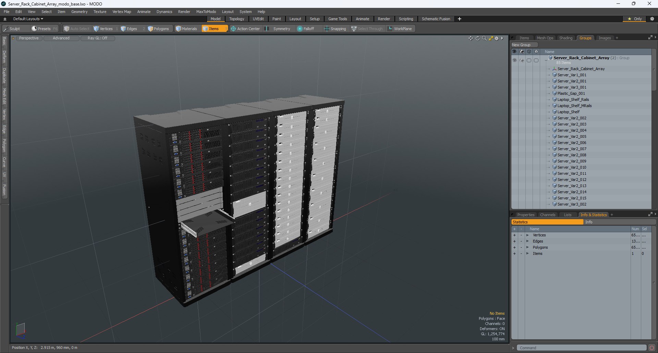
Task: Switch to the Shading tab
Action: pyautogui.click(x=566, y=38)
